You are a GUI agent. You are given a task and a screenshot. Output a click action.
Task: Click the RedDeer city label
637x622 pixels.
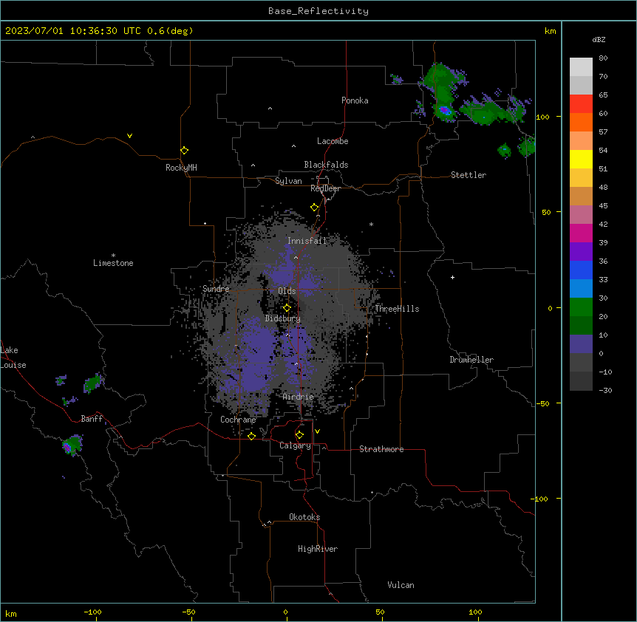pos(325,188)
